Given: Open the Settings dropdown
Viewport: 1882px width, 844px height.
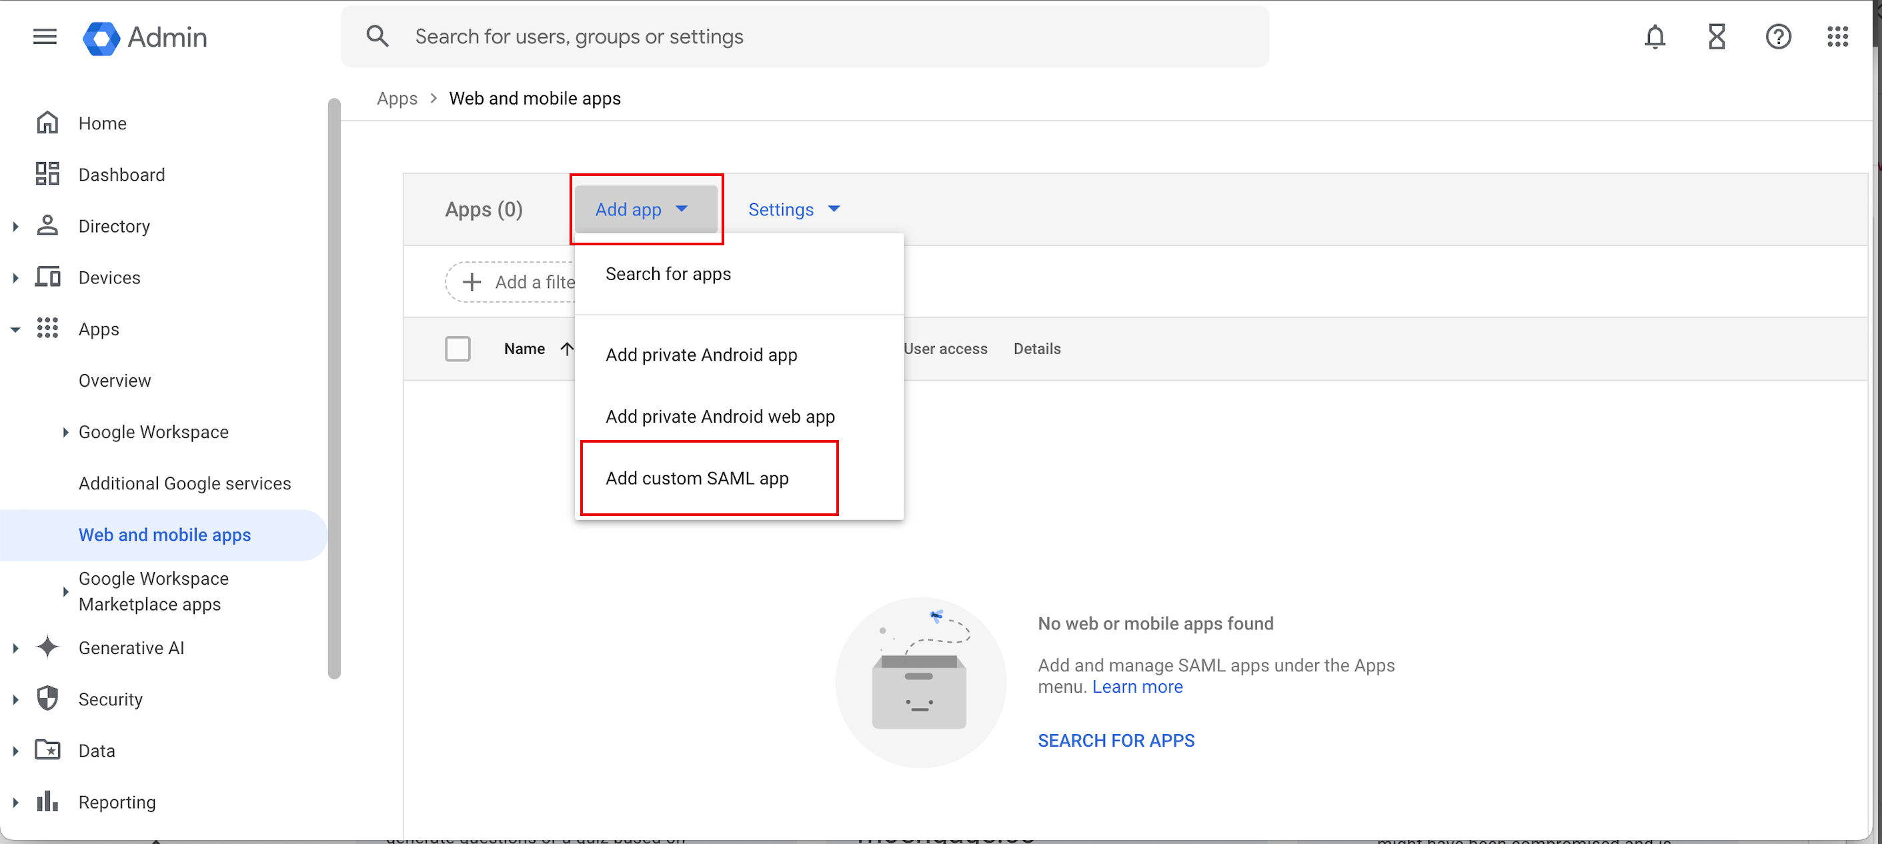Looking at the screenshot, I should (x=794, y=209).
